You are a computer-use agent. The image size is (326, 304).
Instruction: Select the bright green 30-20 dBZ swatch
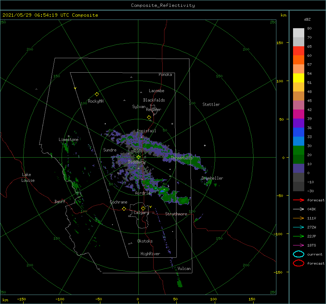(x=298, y=150)
